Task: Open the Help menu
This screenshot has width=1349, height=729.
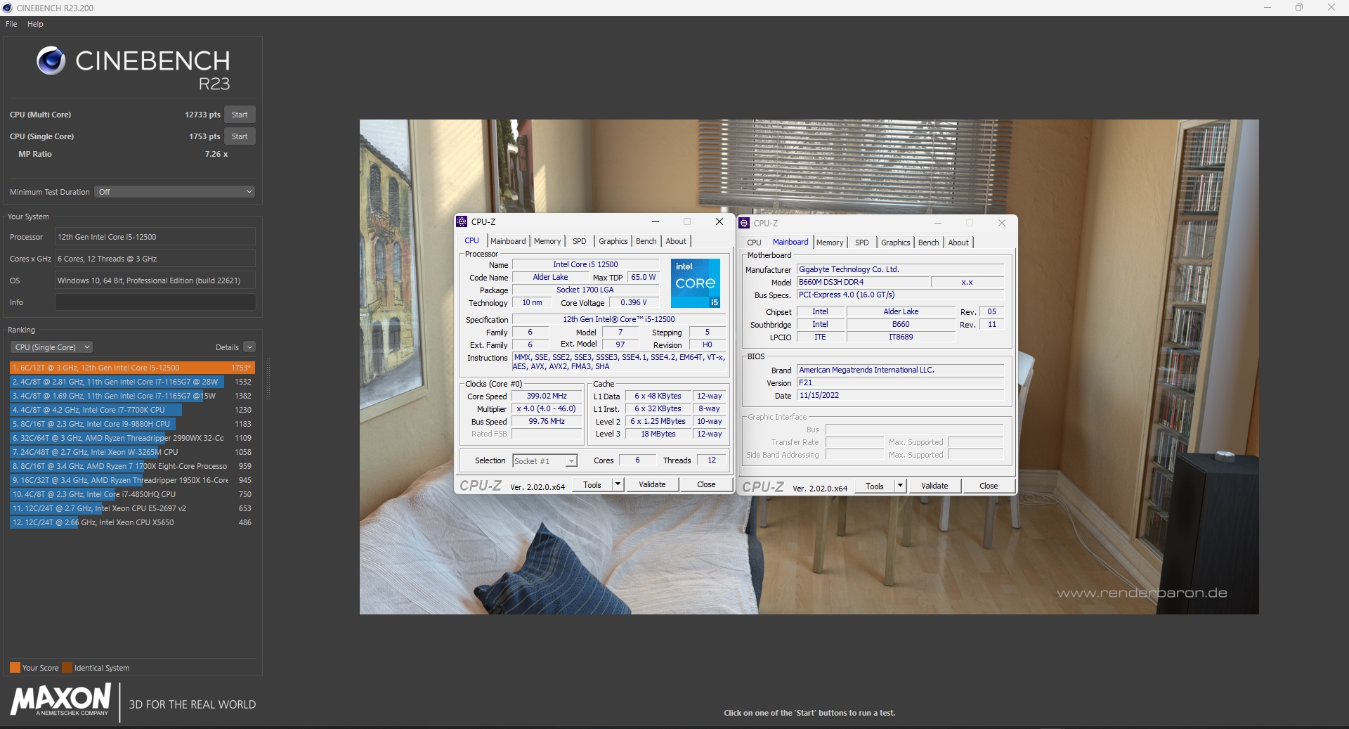Action: 35,24
